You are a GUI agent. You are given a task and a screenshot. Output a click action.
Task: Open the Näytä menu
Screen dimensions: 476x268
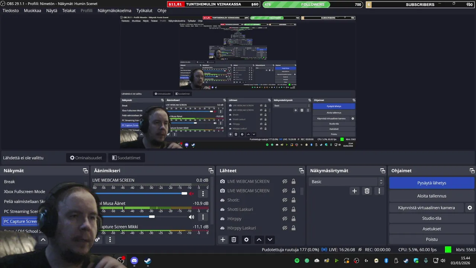tap(52, 10)
